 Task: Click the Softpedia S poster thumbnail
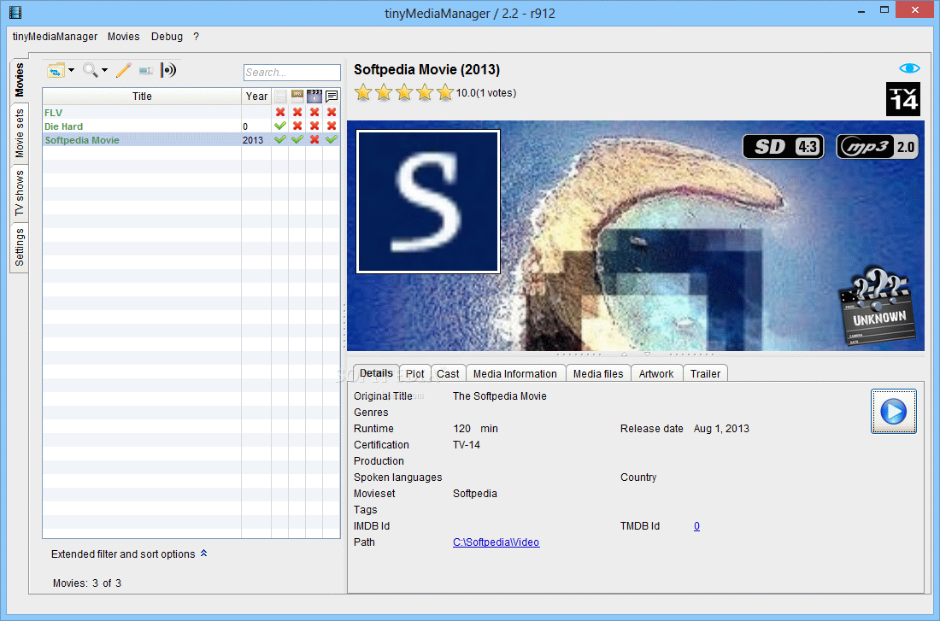(428, 202)
